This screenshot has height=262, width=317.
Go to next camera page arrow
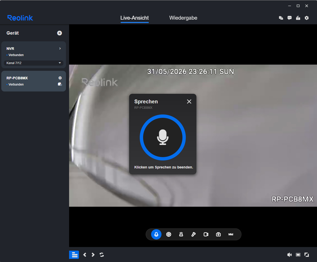(93, 255)
